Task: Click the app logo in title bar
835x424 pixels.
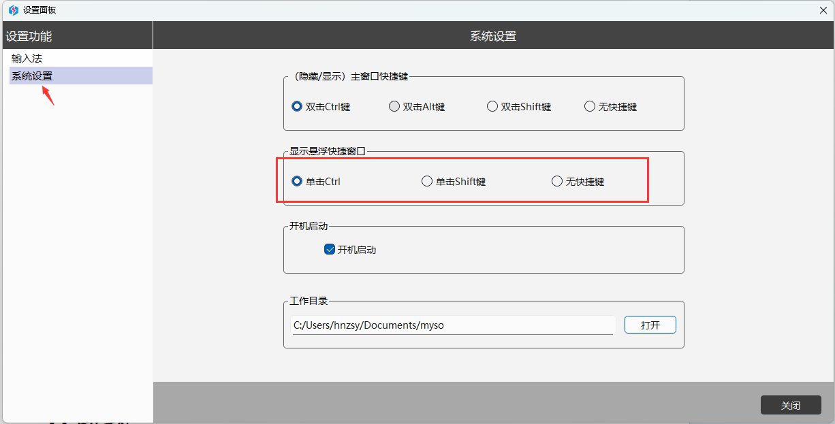Action: pyautogui.click(x=13, y=10)
